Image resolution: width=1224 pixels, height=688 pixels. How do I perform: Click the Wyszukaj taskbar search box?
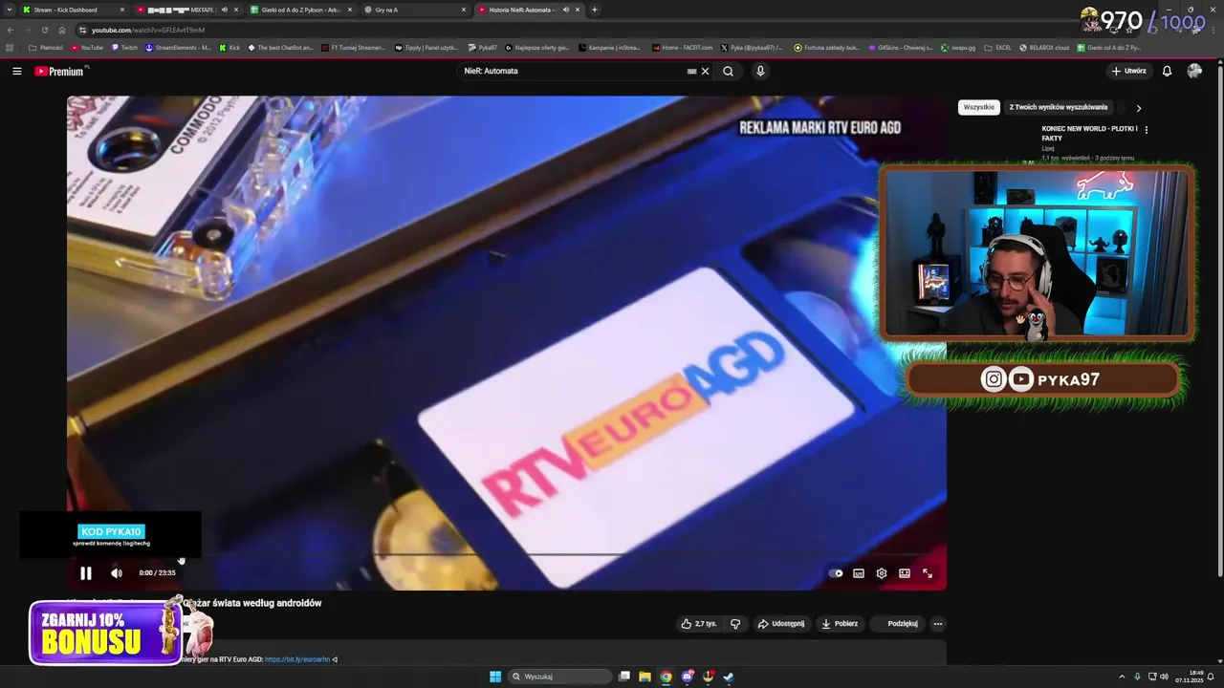click(x=560, y=677)
